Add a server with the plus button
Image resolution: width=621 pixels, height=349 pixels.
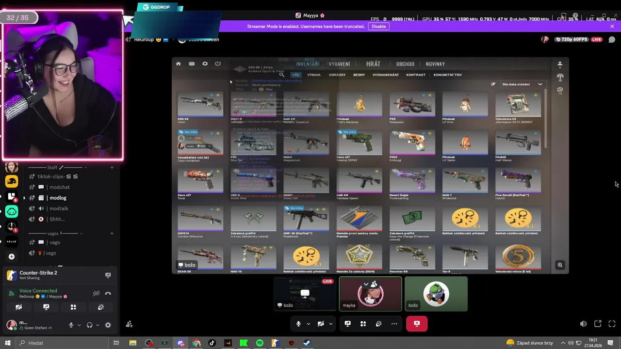12,256
